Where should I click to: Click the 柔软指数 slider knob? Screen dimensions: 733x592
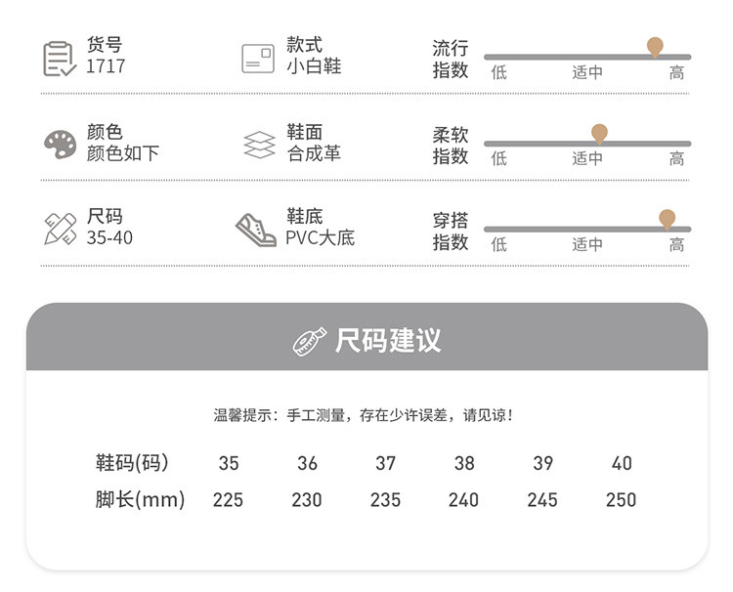tap(599, 133)
